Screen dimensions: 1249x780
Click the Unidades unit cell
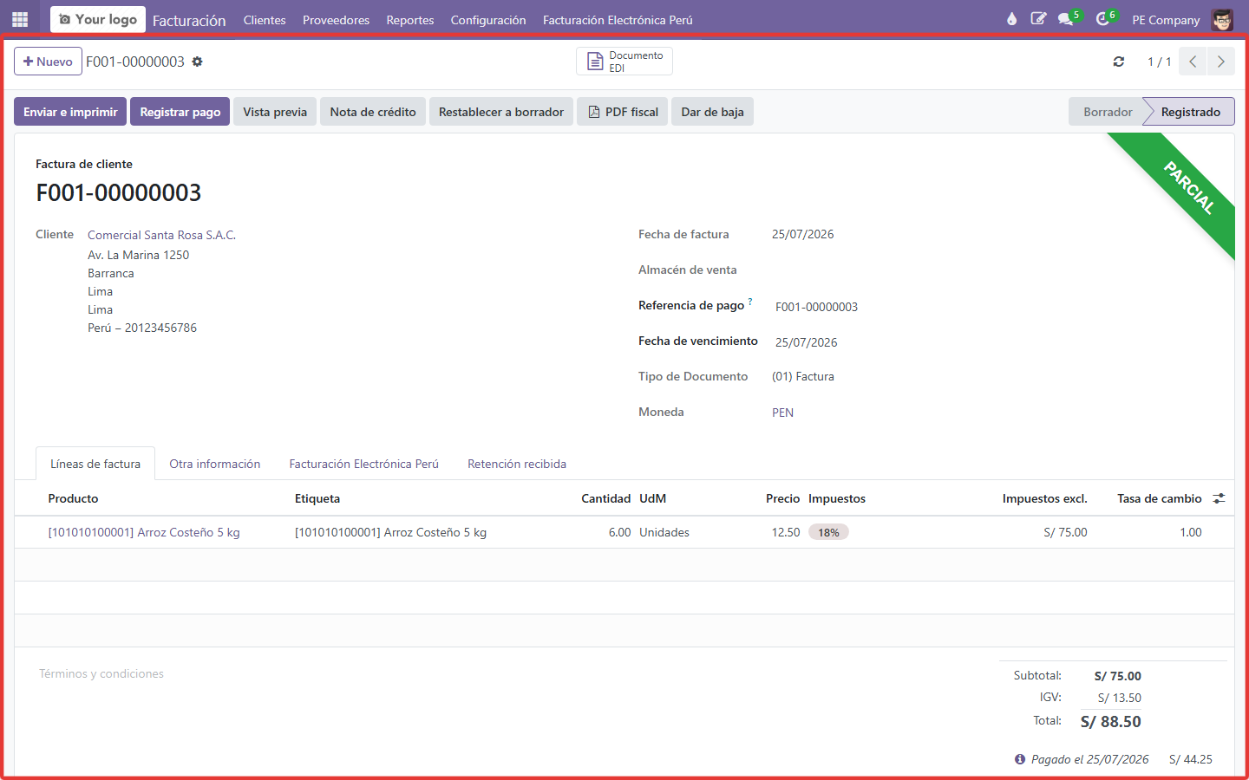pos(664,532)
